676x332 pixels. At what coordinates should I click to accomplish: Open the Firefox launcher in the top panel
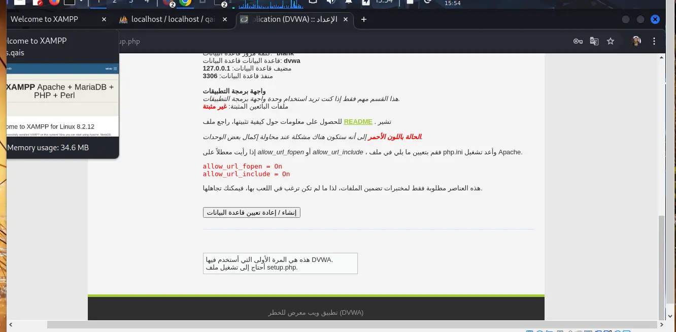tap(54, 2)
